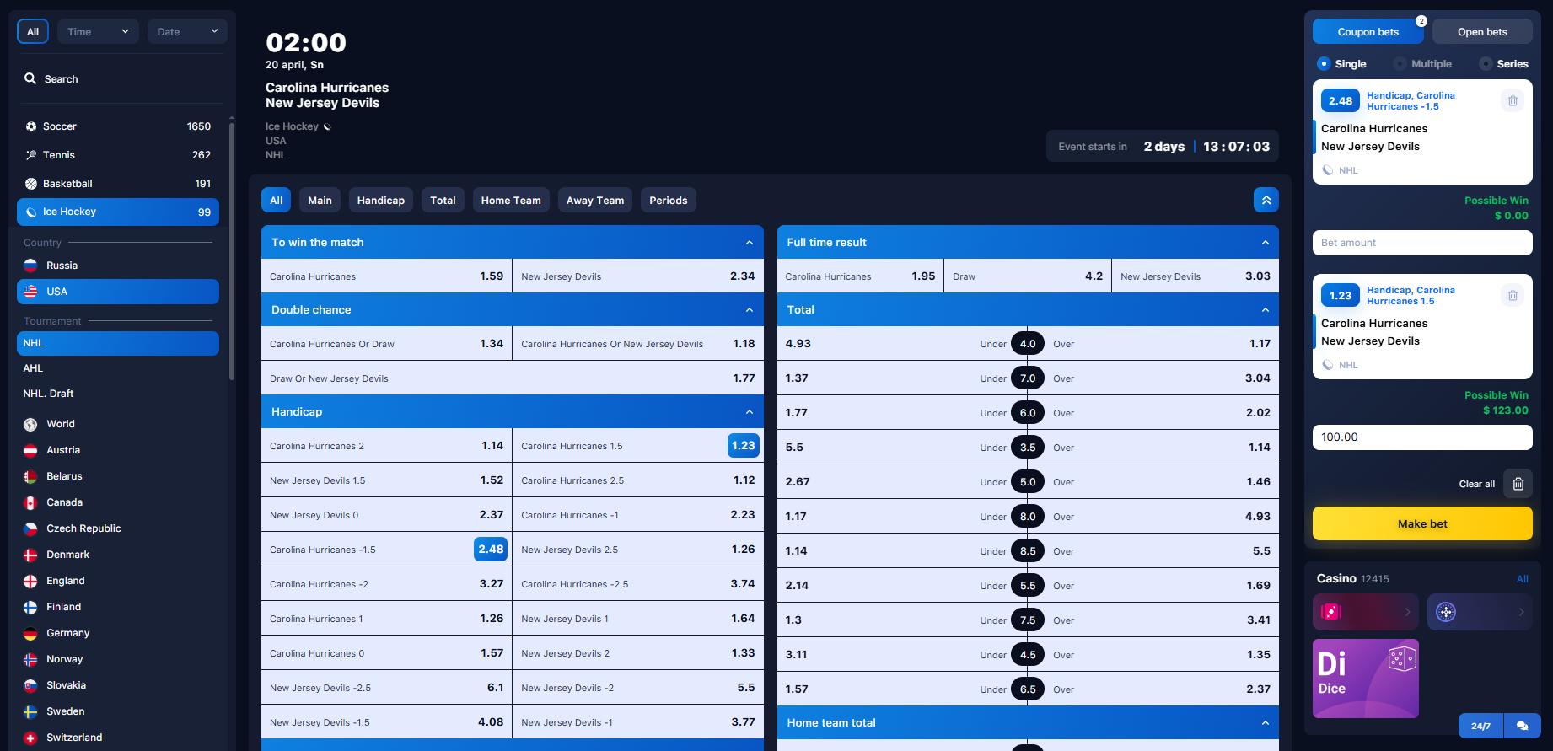The image size is (1553, 751).
Task: Select the Soccer sport icon
Action: click(x=31, y=126)
